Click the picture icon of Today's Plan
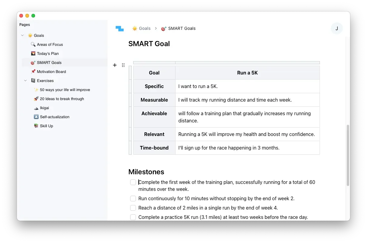This screenshot has height=243, width=367. pyautogui.click(x=33, y=54)
